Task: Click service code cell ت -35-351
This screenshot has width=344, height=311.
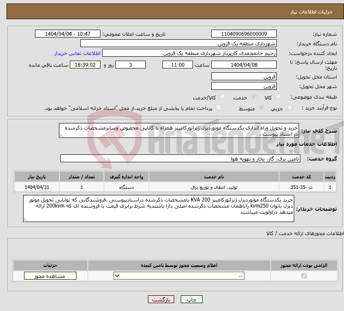Action: pos(302,187)
